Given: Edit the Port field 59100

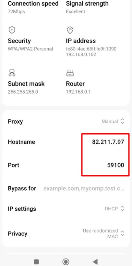Looking at the screenshot, I should (115, 165).
